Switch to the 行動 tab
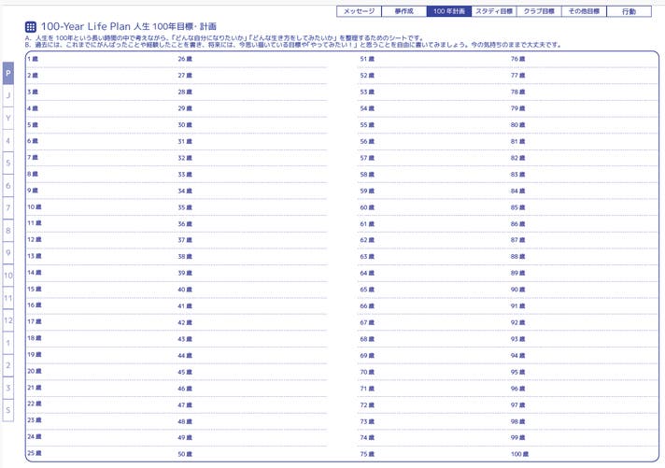 629,11
